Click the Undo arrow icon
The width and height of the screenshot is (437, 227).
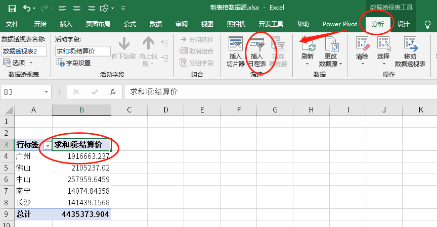(x=26, y=9)
